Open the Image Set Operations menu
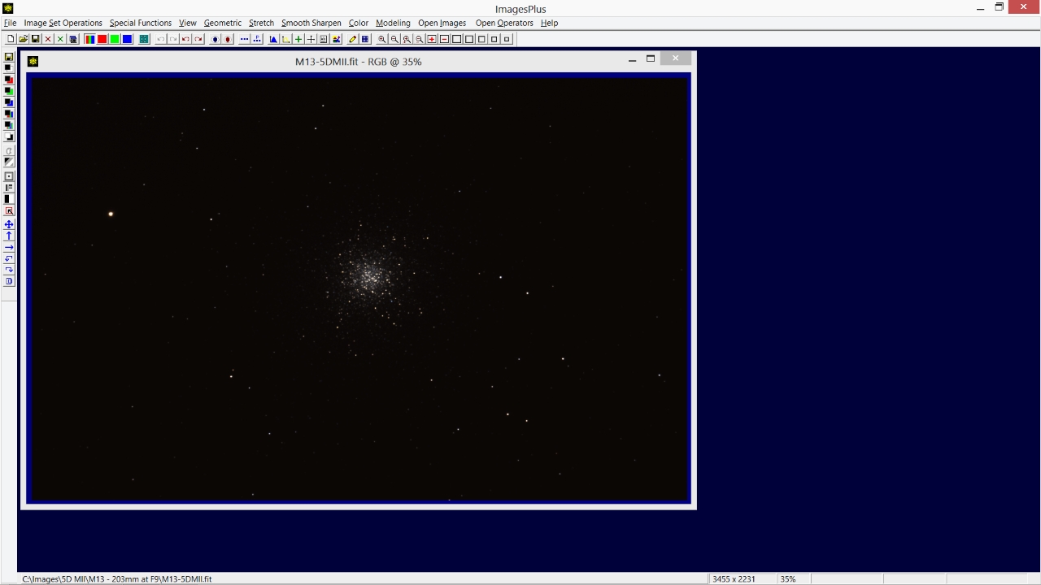This screenshot has width=1041, height=585. tap(63, 23)
